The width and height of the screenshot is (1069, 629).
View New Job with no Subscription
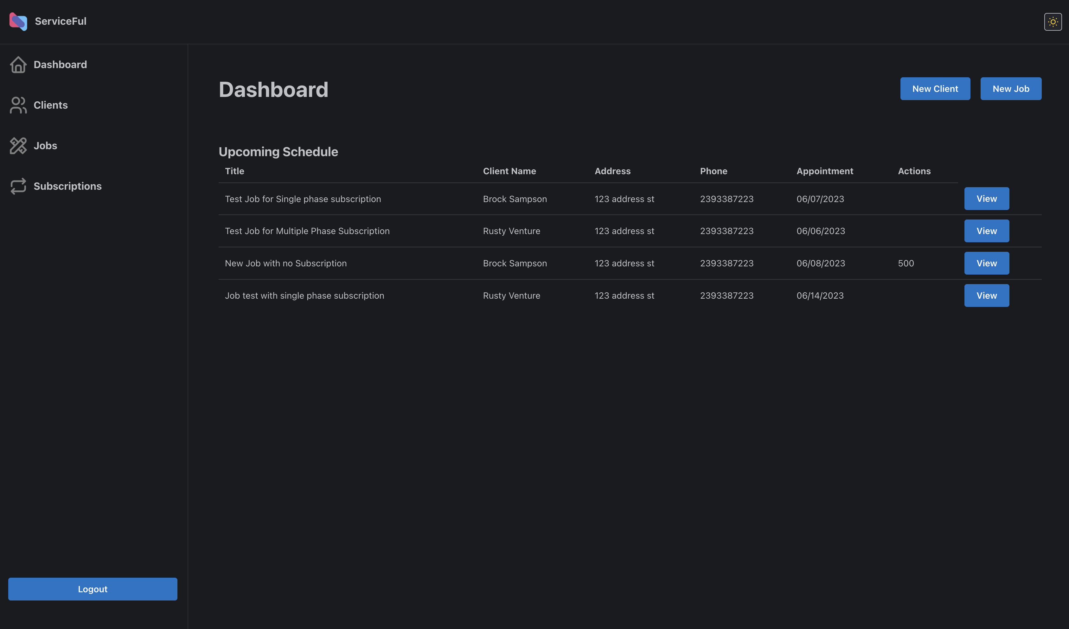[986, 263]
